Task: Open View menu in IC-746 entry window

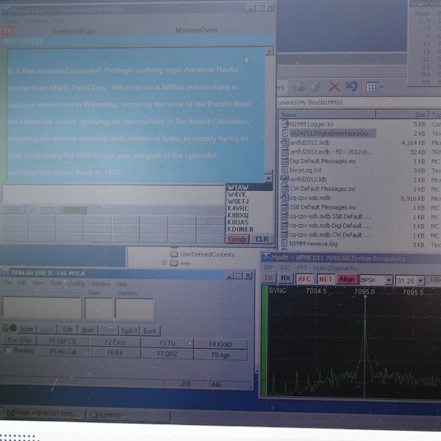Action: point(38,283)
